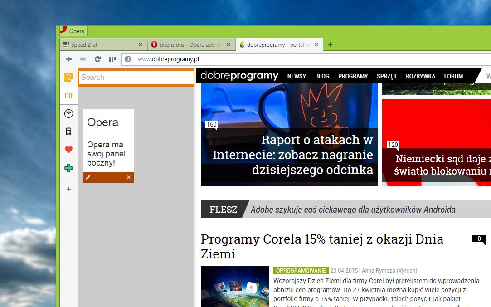Open the calculator sidebar panel
The image size is (491, 307).
point(68,131)
